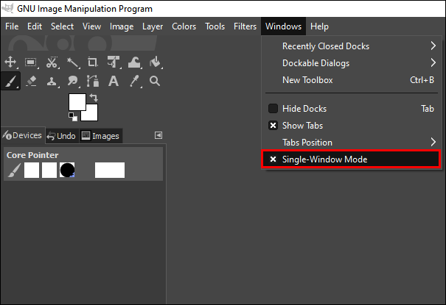Toggle the Hide Docks checkbox
This screenshot has height=305, width=446.
point(273,108)
